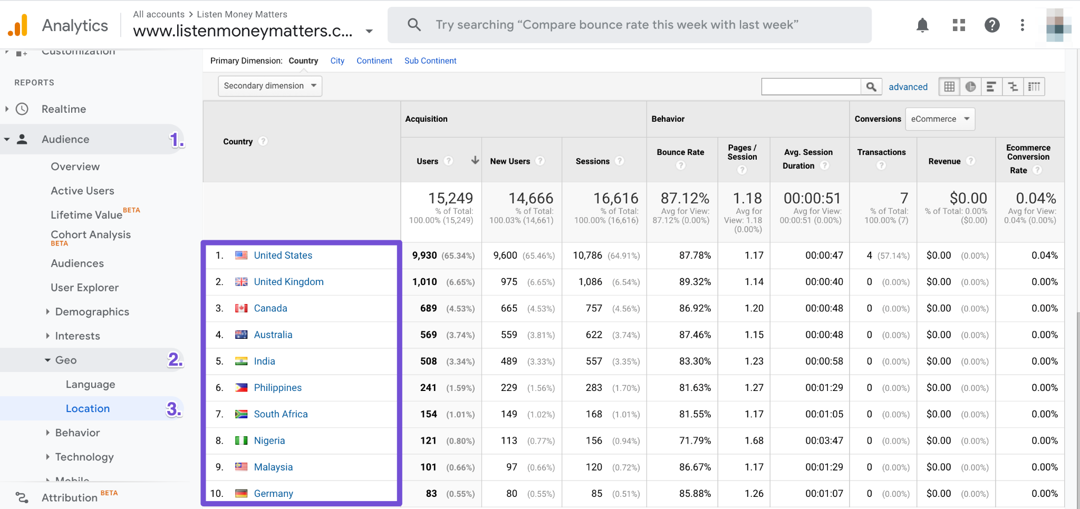The height and width of the screenshot is (509, 1080).
Task: Open the Audience Overview report
Action: click(x=75, y=167)
